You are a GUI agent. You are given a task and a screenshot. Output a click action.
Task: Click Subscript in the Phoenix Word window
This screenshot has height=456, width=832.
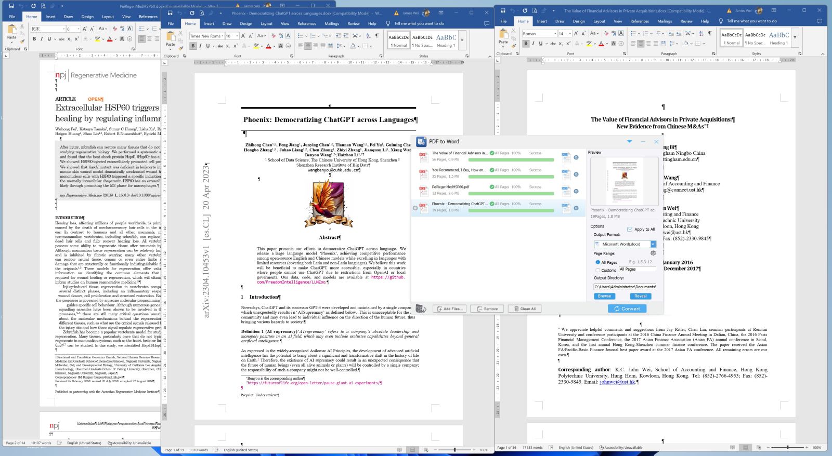pyautogui.click(x=228, y=46)
